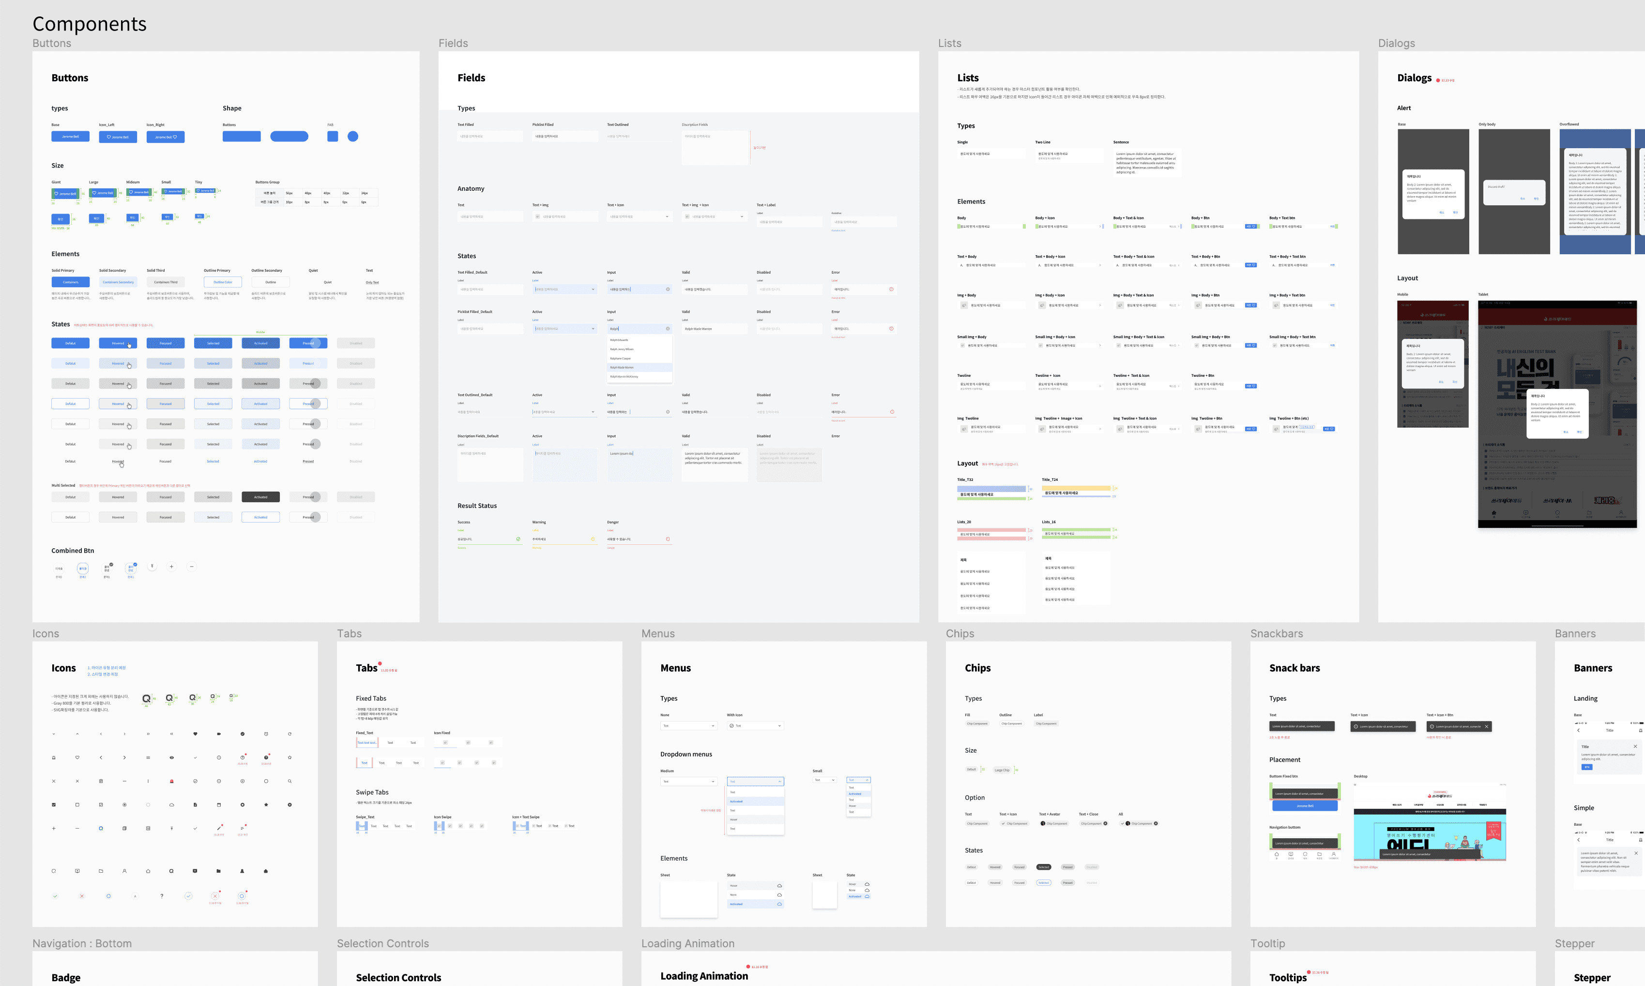Select the filled radio button icon in Icons
The width and height of the screenshot is (1645, 986).
(125, 804)
